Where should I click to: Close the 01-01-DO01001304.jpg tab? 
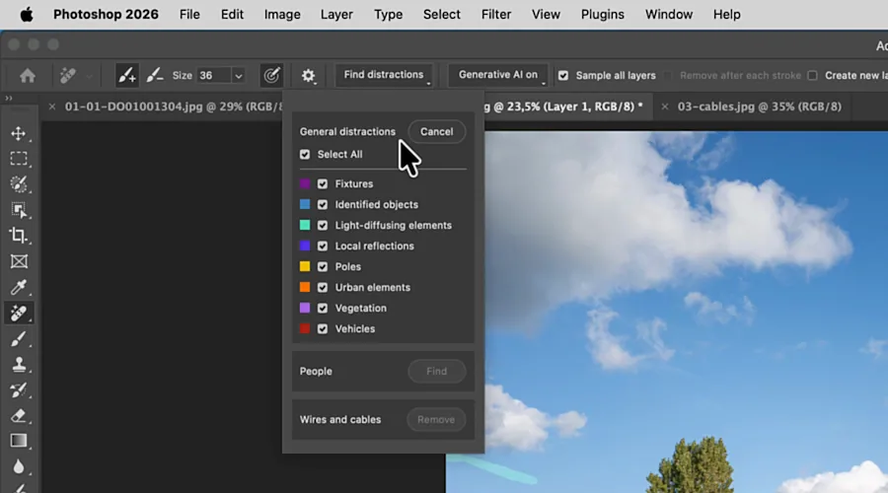point(51,106)
